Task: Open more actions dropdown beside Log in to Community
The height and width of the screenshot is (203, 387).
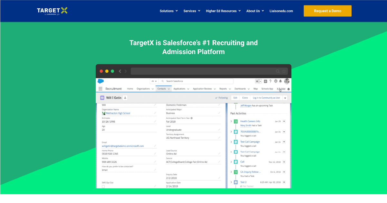Action: [285, 98]
